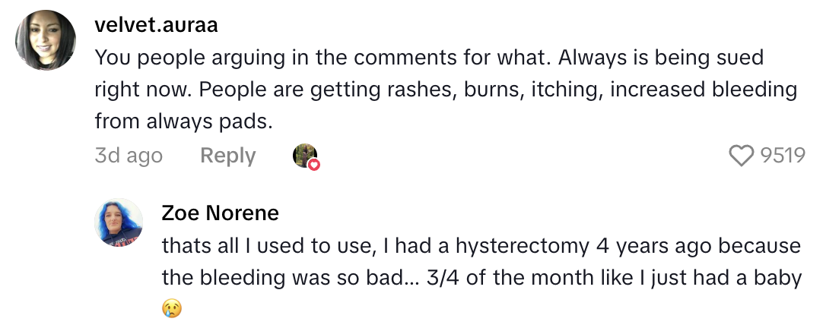Click the "from always pads." last line
The width and height of the screenshot is (826, 331).
coord(183,121)
